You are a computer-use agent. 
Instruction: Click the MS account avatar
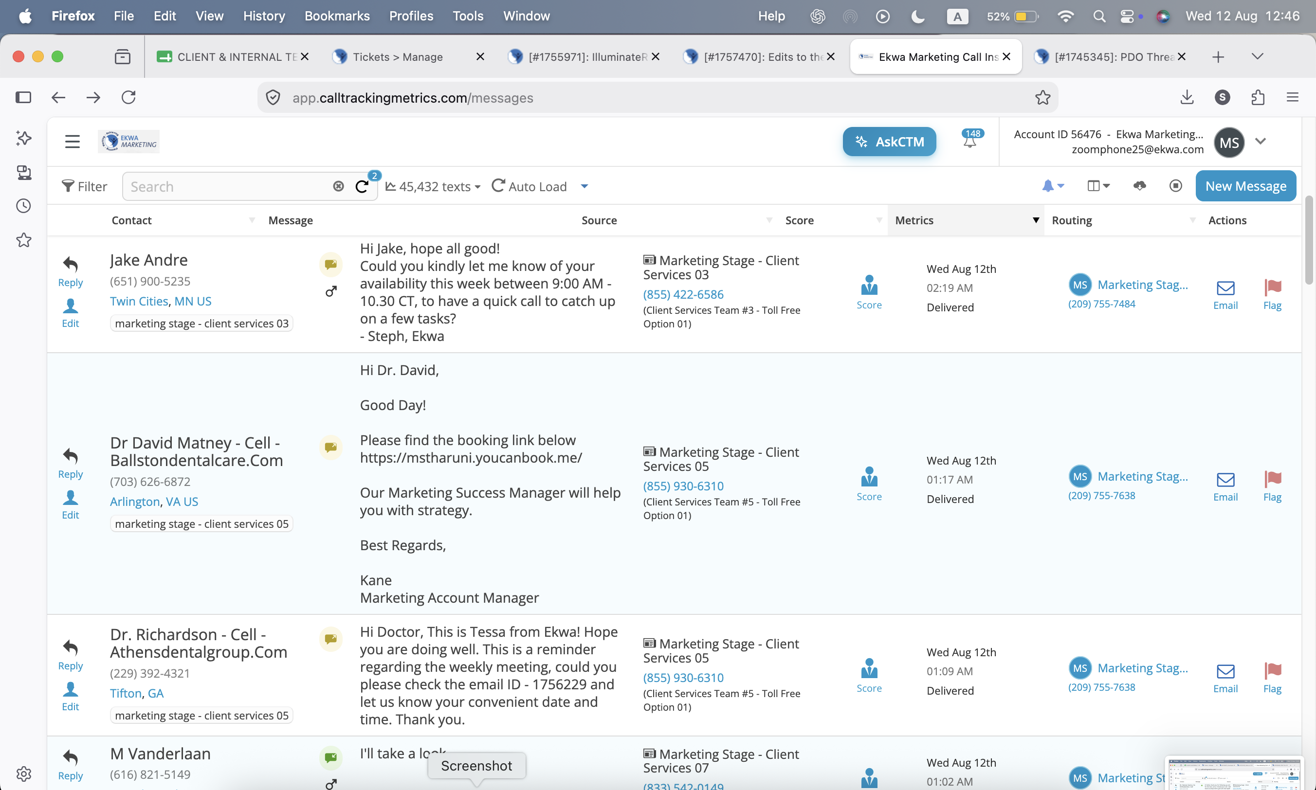(x=1229, y=142)
